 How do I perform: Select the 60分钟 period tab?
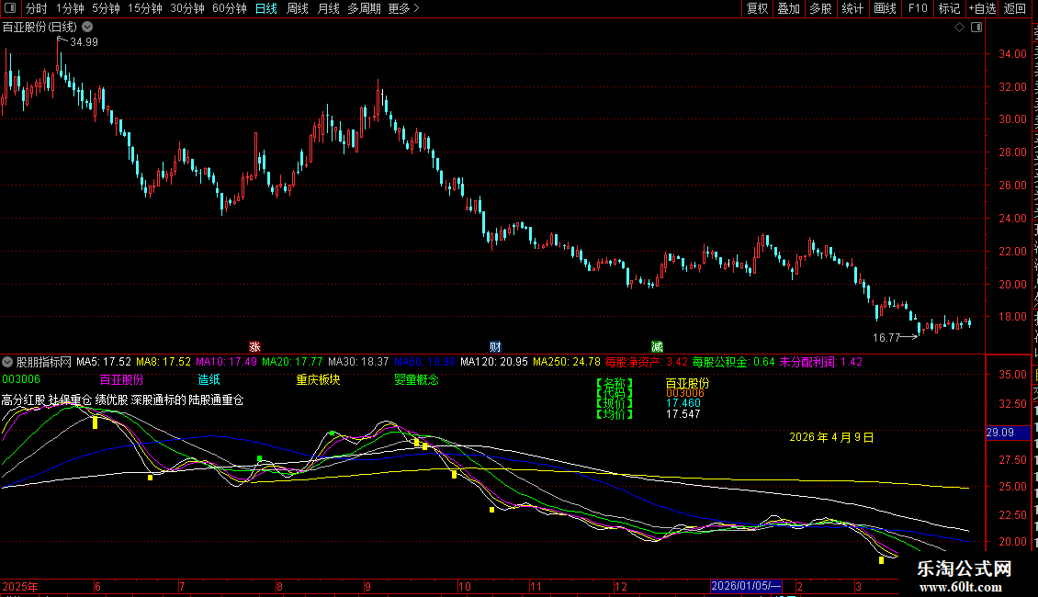(230, 8)
